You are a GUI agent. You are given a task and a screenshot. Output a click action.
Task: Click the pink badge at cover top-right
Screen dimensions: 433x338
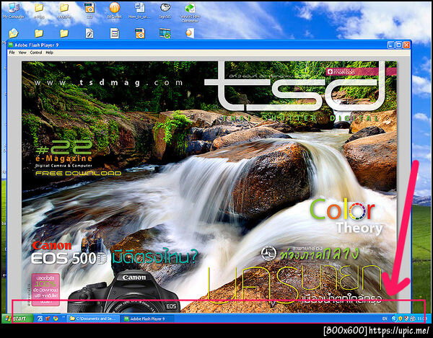[362, 72]
